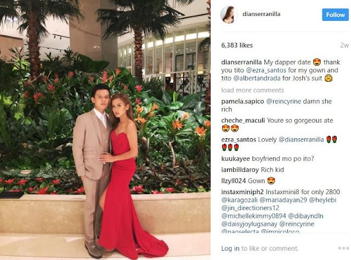
Task: Open the @ezra_santos mention in caption
Action: point(266,70)
